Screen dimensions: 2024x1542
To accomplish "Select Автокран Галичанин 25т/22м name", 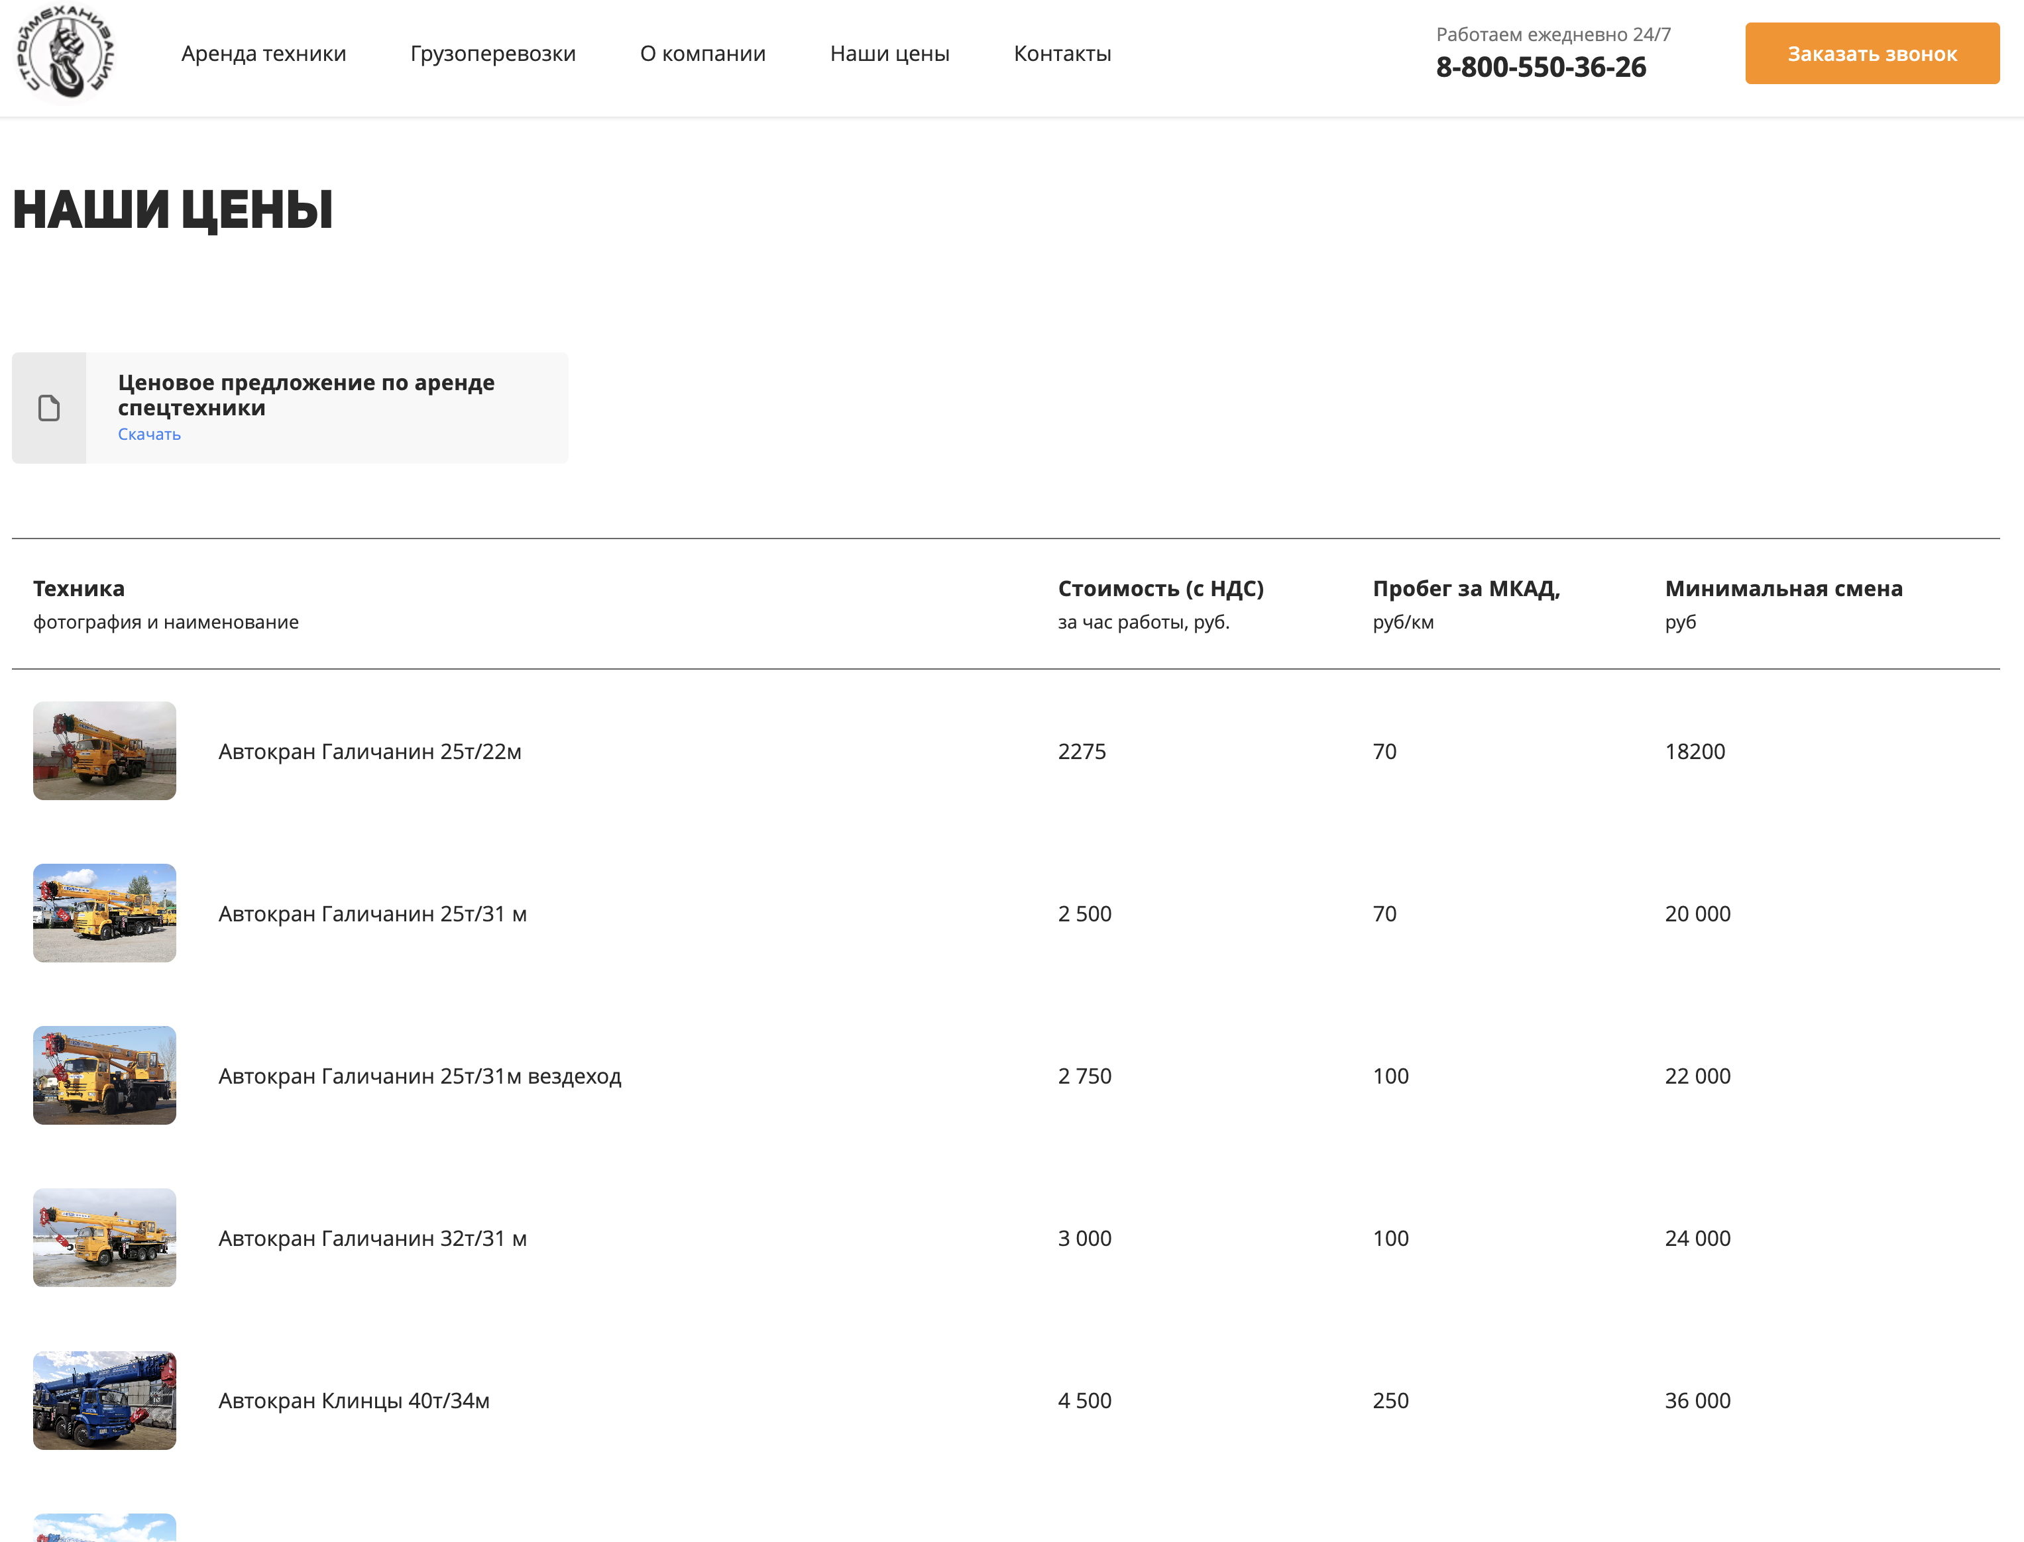I will point(370,752).
